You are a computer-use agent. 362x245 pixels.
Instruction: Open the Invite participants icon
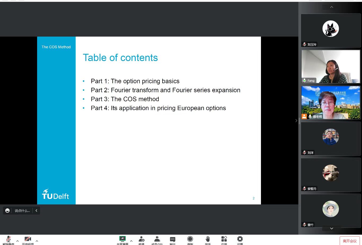[x=141, y=239]
